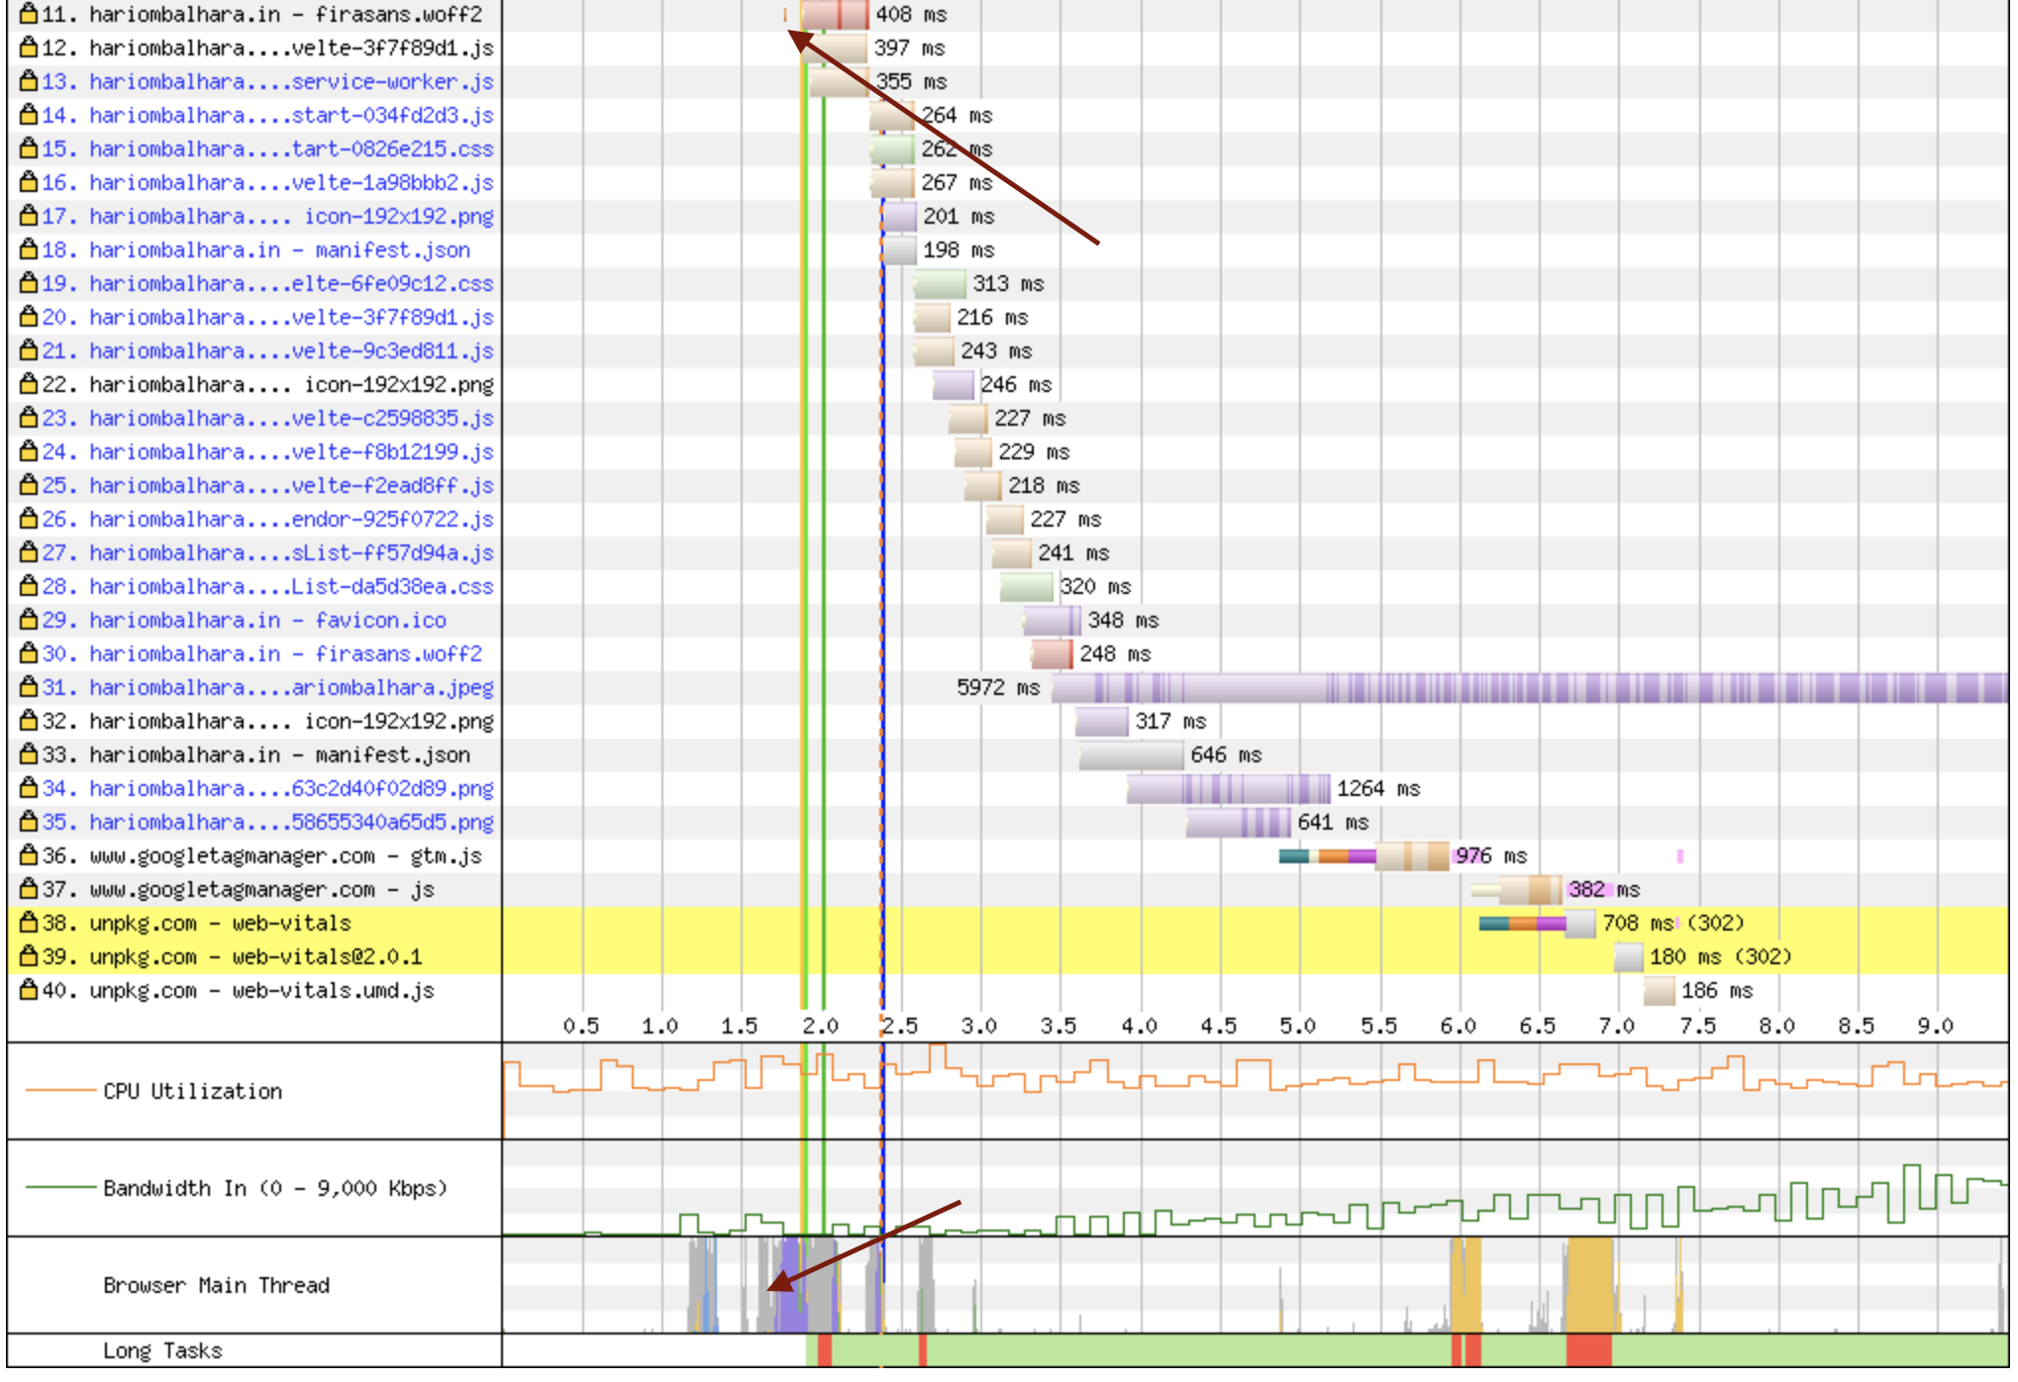Screen dimensions: 2018x1382
Task: Click the 646 ms manifest.json bar
Action: click(1131, 754)
